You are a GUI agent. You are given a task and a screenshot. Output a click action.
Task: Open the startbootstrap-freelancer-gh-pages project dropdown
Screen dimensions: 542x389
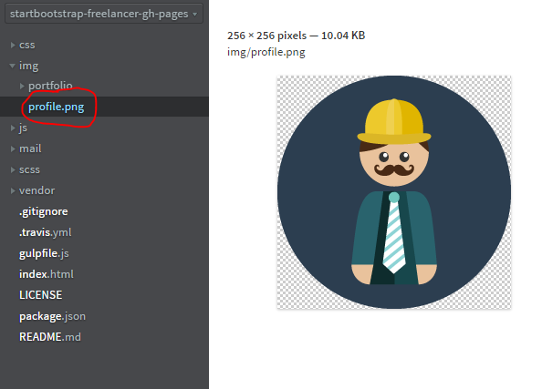[103, 14]
